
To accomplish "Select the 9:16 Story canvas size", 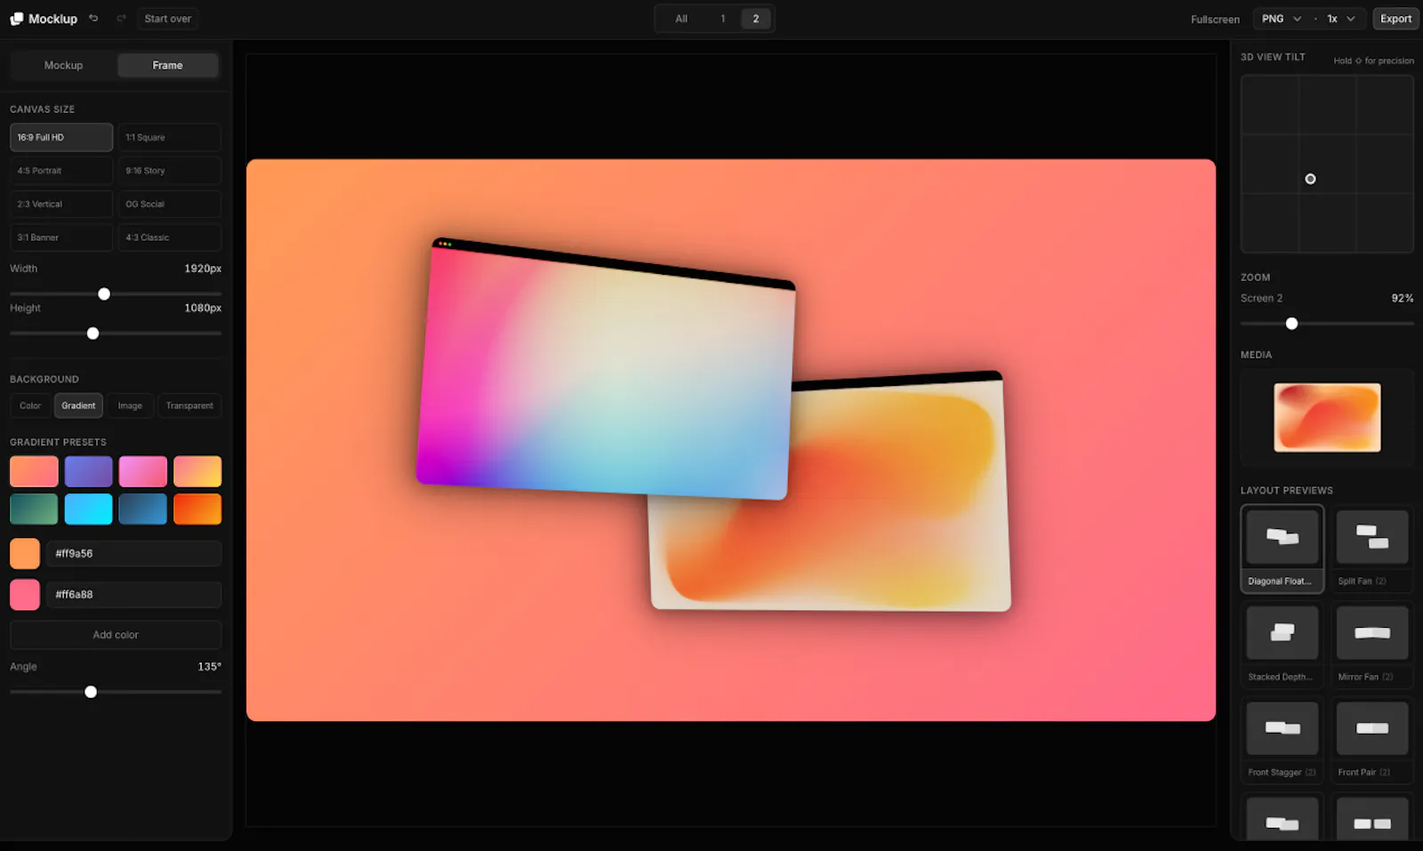I will [170, 171].
